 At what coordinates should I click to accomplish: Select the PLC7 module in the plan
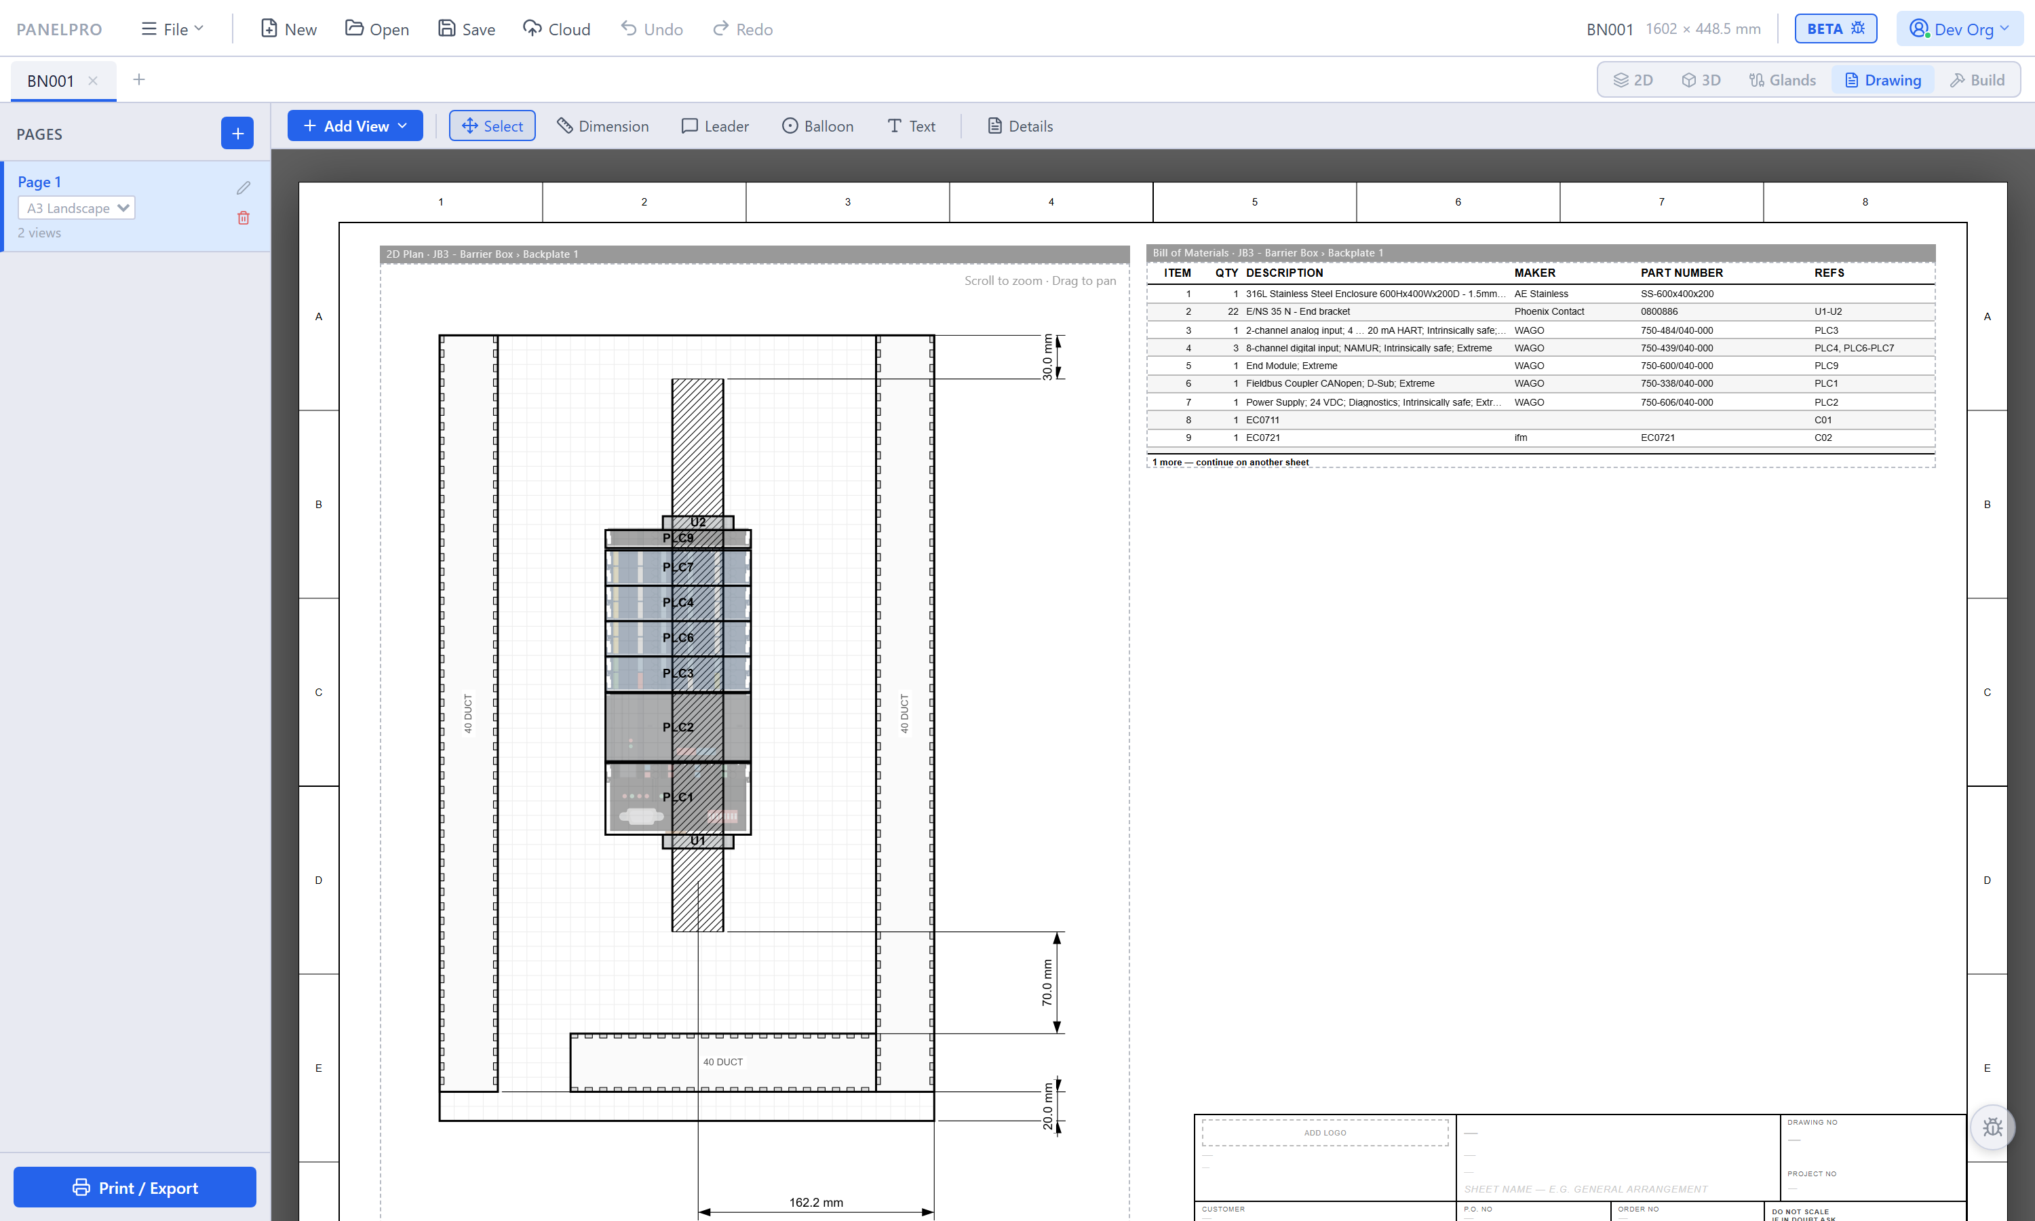point(678,567)
